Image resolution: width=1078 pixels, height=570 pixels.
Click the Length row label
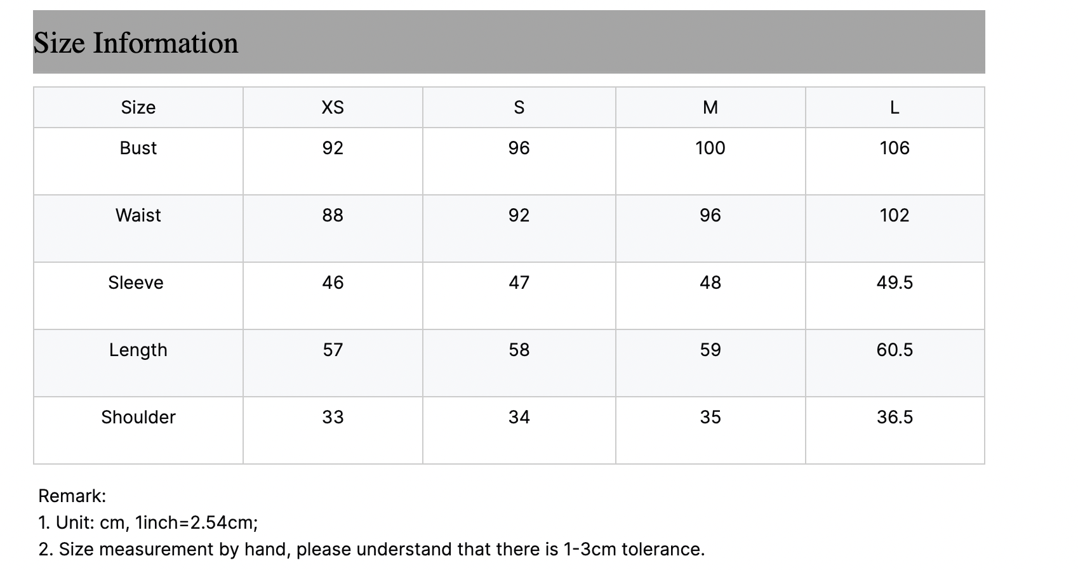pos(138,350)
